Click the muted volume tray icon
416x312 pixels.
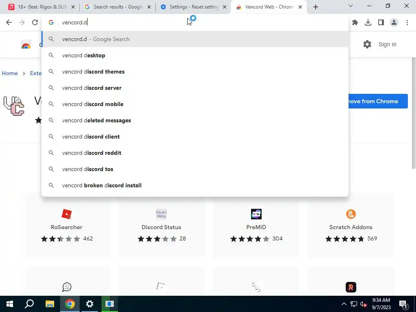click(364, 304)
